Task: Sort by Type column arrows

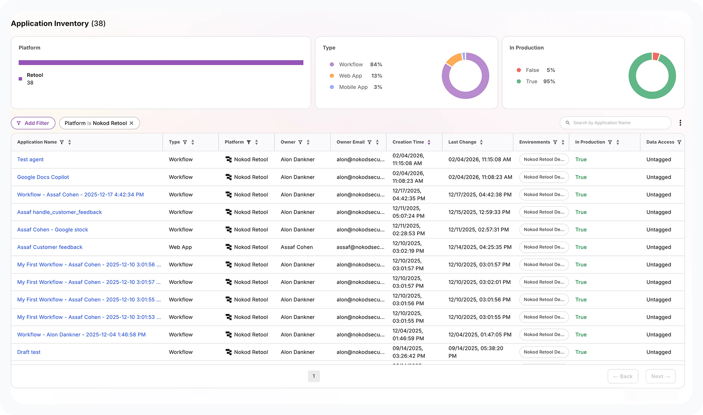Action: coord(193,142)
